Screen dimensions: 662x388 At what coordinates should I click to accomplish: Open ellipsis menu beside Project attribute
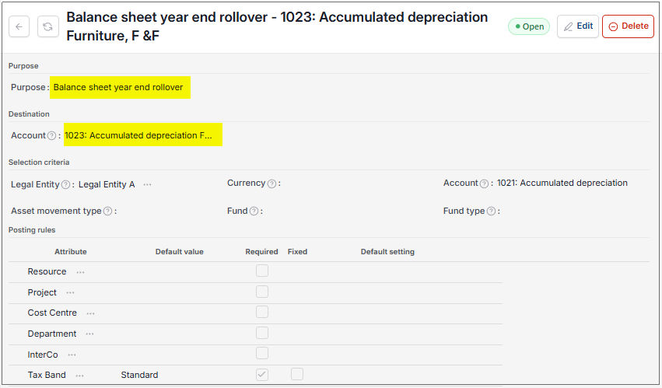[x=70, y=292]
